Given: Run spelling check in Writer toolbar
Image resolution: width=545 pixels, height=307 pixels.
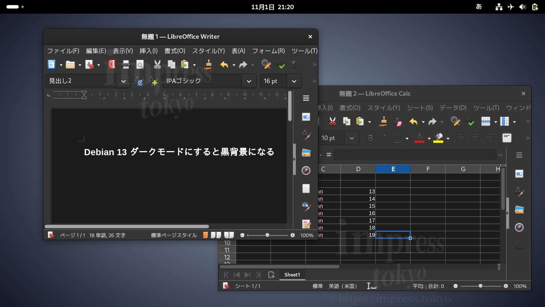Looking at the screenshot, I should coord(280,64).
